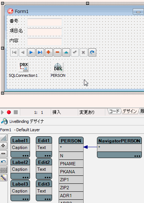Open the Label1 node ellipsis menu
Image resolution: width=144 pixels, height=203 pixels.
(25, 156)
